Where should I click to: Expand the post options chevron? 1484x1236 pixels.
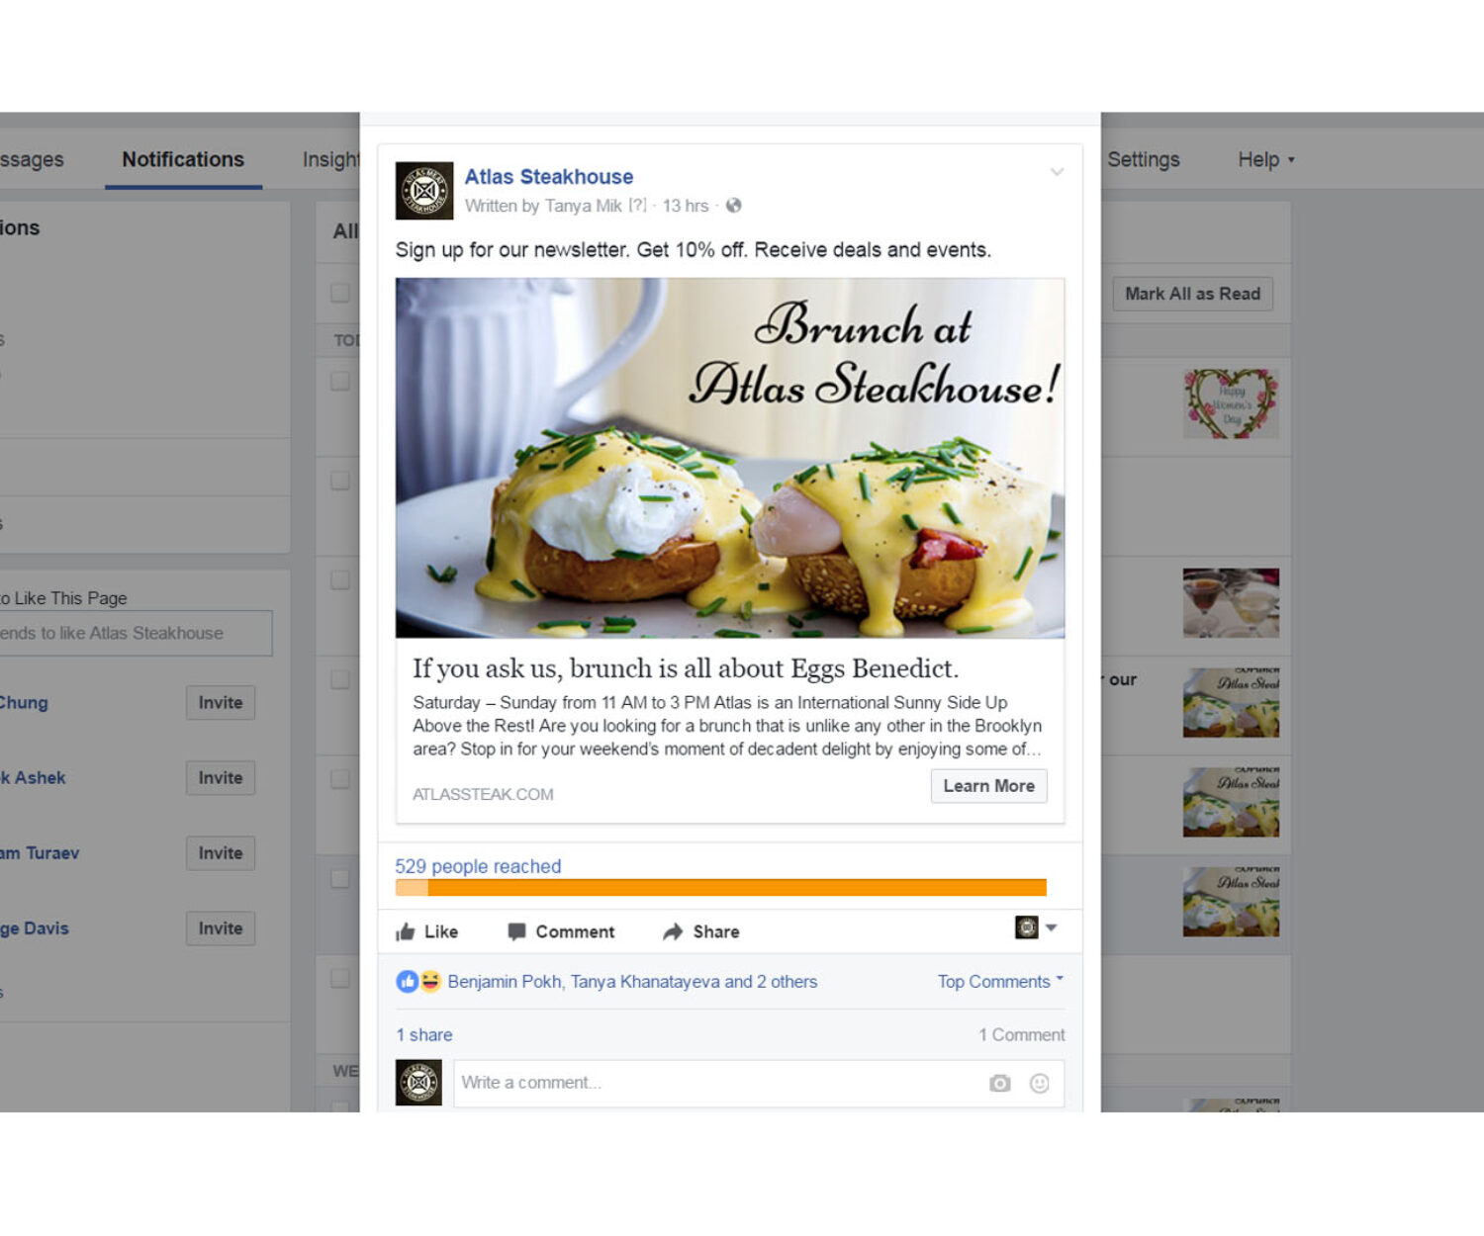pyautogui.click(x=1057, y=172)
